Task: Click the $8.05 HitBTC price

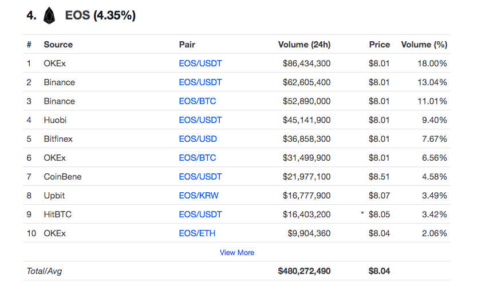Action: [x=379, y=215]
